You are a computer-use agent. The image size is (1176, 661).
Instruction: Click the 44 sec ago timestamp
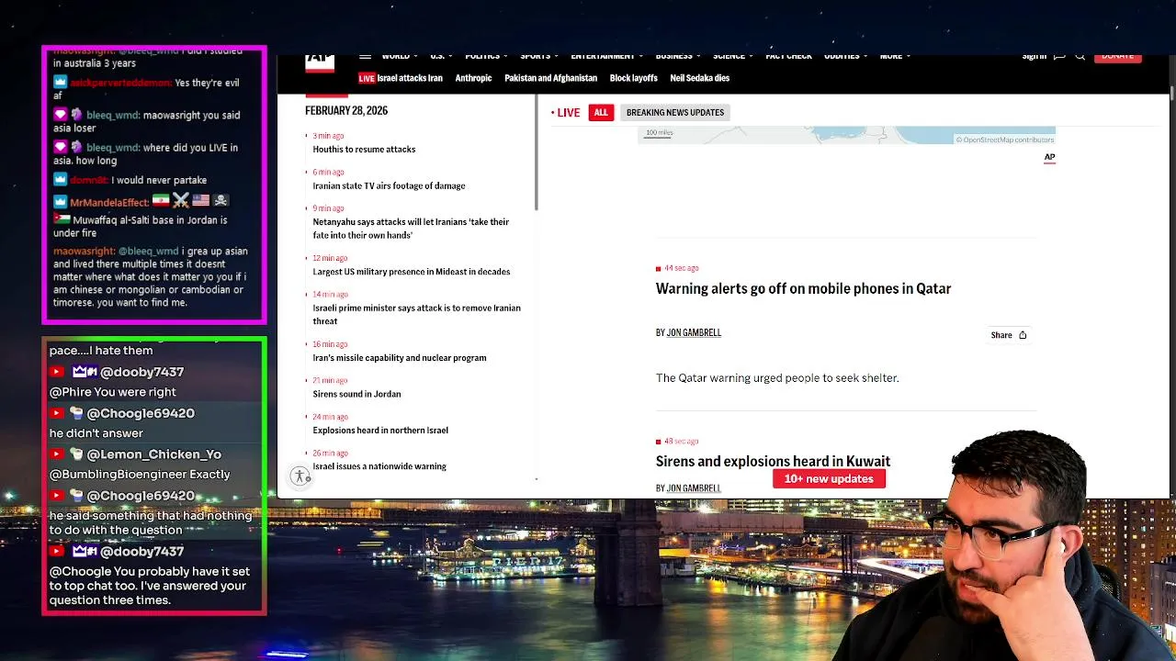click(x=681, y=268)
